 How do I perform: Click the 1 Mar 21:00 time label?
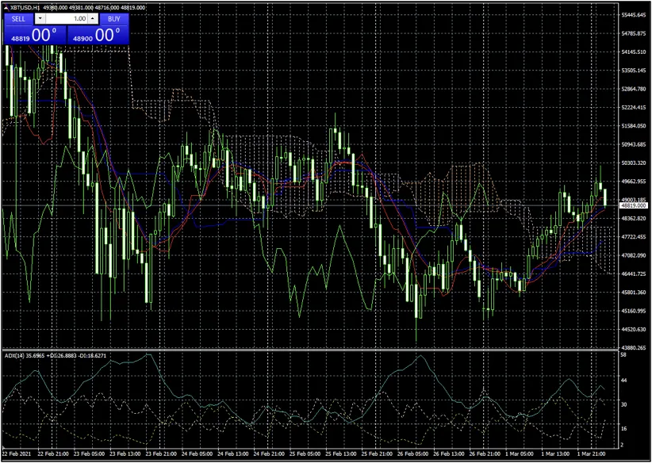coord(591,453)
